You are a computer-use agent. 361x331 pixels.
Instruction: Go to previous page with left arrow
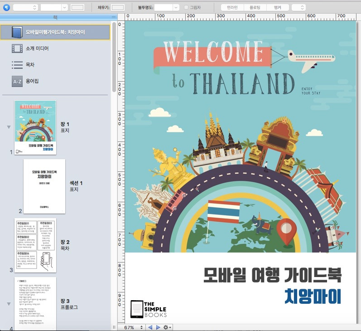tap(150, 327)
